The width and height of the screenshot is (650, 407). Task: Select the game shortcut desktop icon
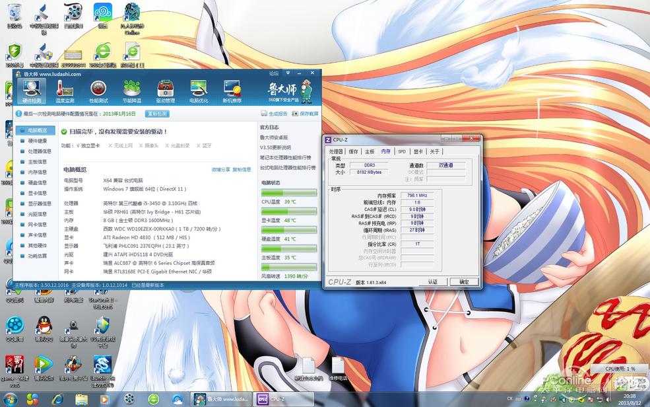pyautogui.click(x=15, y=371)
